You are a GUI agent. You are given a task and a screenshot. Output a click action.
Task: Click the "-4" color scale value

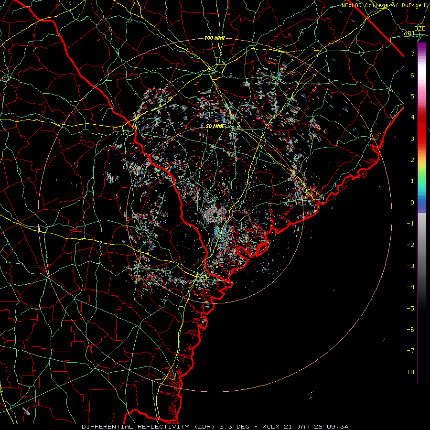pos(410,287)
